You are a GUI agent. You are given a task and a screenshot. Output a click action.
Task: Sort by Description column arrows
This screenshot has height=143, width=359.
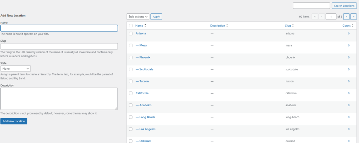[227, 26]
